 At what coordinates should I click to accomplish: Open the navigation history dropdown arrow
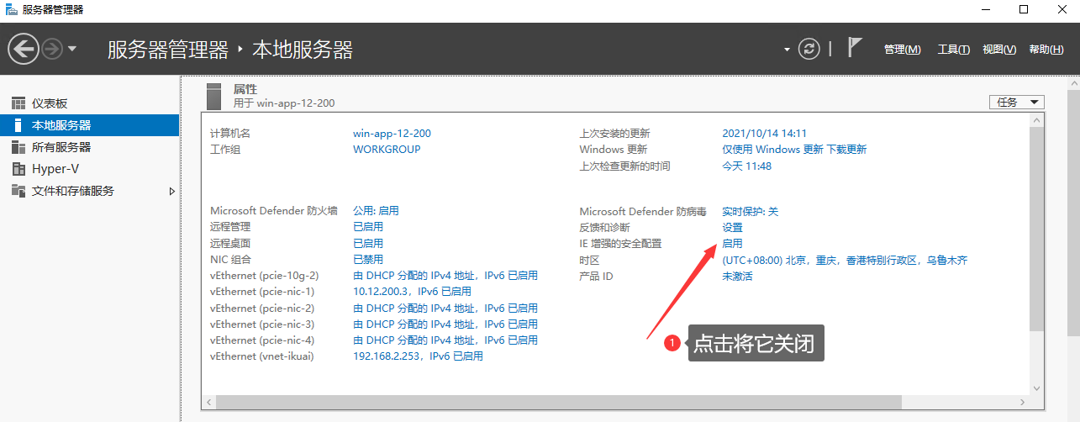(72, 49)
